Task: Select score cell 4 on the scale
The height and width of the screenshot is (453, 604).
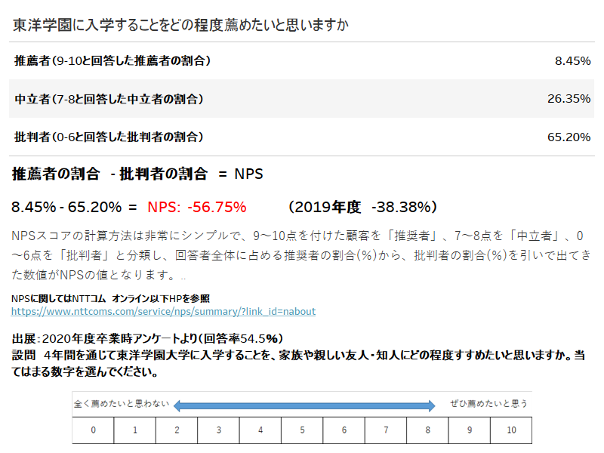Action: pyautogui.click(x=260, y=430)
